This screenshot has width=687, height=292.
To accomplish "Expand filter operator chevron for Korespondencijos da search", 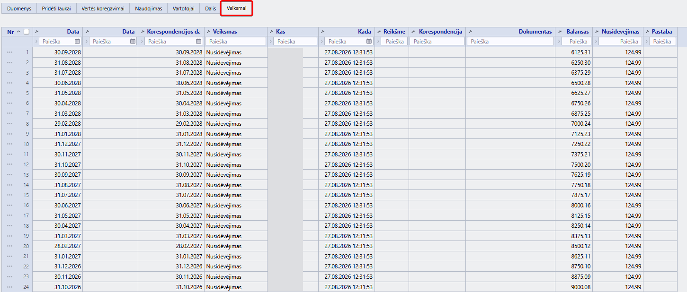I will pyautogui.click(x=141, y=42).
